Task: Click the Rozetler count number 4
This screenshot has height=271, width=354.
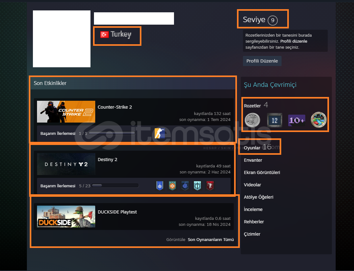Action: pyautogui.click(x=266, y=105)
